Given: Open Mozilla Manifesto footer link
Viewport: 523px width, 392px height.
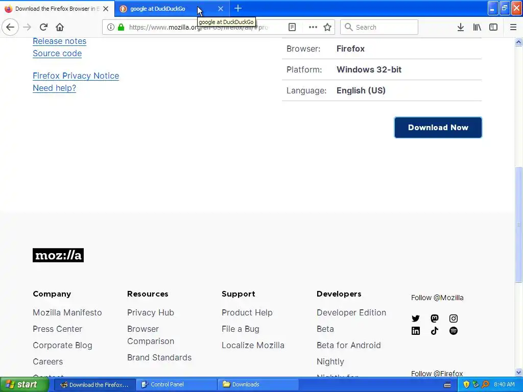Looking at the screenshot, I should pos(67,313).
